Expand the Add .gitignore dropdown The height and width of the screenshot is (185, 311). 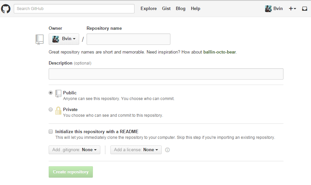74,150
